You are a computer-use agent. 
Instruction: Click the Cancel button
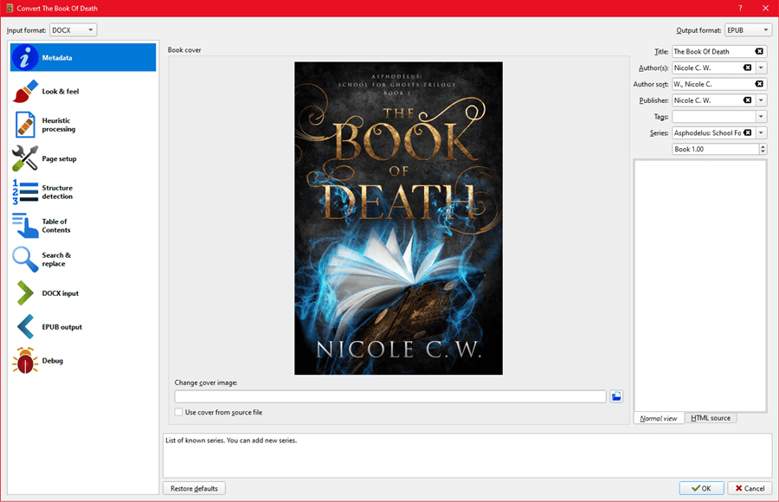[750, 488]
